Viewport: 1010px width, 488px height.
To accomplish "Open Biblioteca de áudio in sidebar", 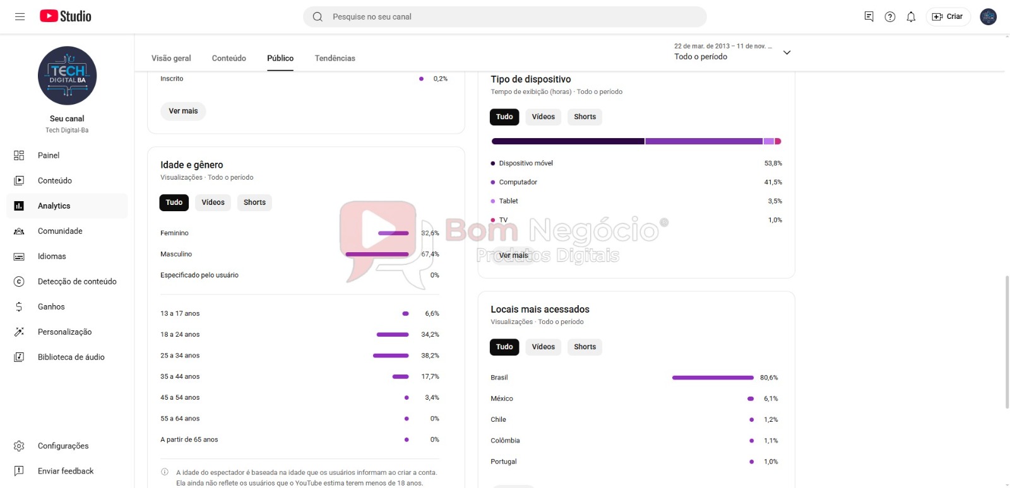I will [x=71, y=357].
